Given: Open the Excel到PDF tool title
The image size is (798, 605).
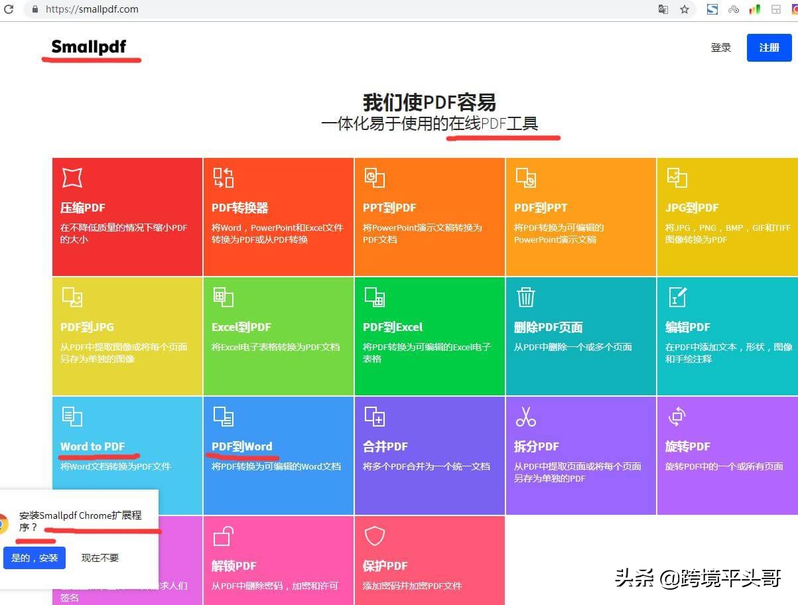Looking at the screenshot, I should 241,327.
